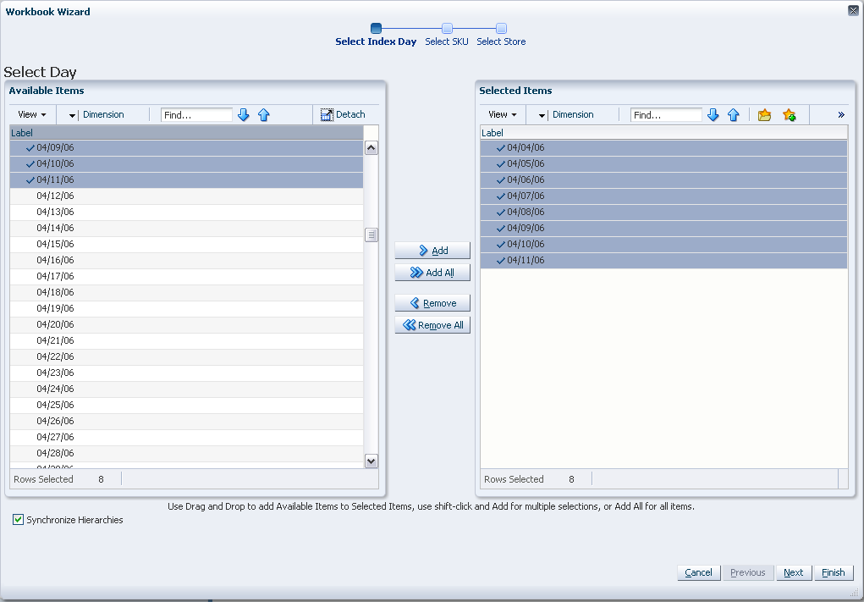Screen dimensions: 864x602
Task: Click the Find field in Available Items
Action: 196,114
